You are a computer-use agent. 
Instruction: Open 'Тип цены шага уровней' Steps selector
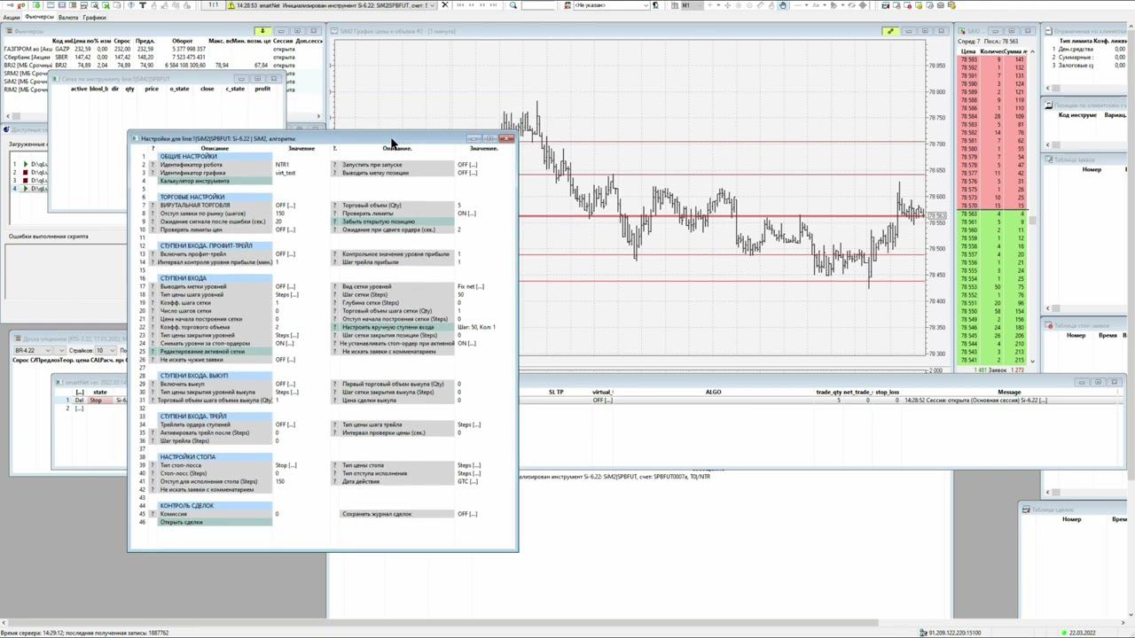[x=286, y=294]
